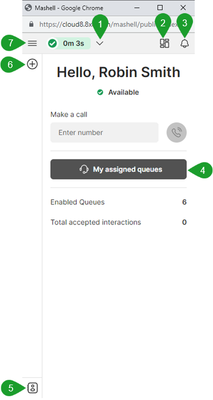Expand the agent status chevron dropdown
This screenshot has width=213, height=400.
tap(100, 43)
